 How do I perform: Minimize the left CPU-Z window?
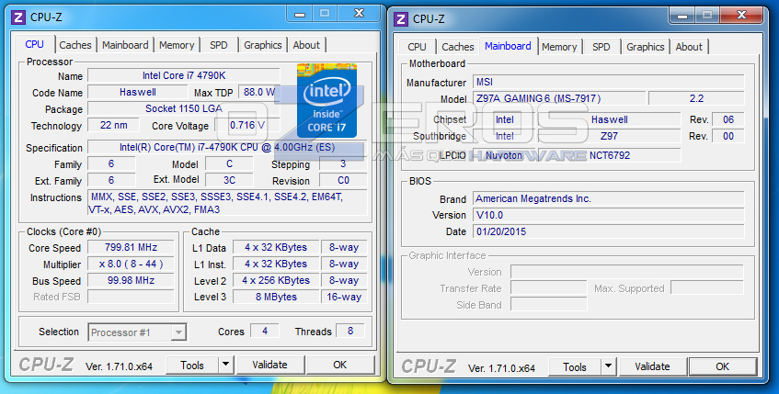point(300,14)
